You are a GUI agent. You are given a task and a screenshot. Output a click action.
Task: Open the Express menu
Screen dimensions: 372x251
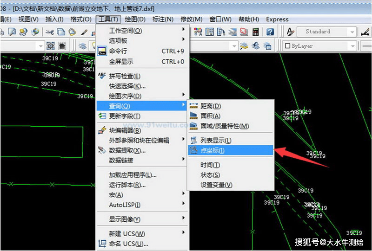[x=277, y=19]
